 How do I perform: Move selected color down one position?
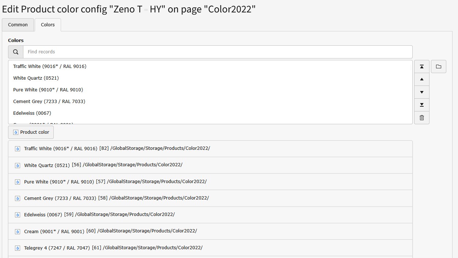click(x=421, y=92)
